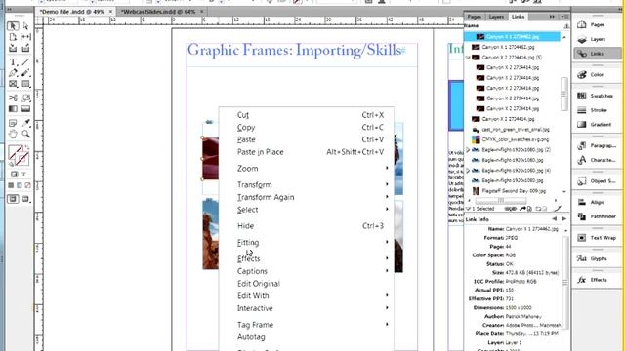
Task: Open the Swatches panel from dock
Action: coord(597,96)
